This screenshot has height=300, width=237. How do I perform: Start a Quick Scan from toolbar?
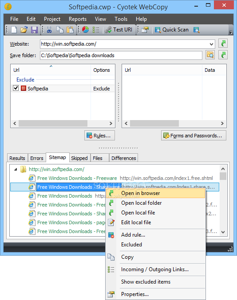pyautogui.click(x=172, y=30)
